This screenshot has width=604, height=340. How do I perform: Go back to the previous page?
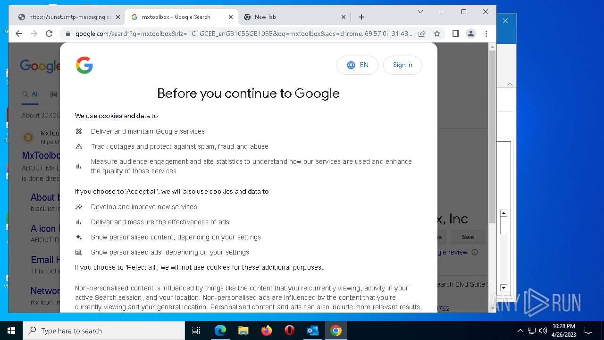(19, 34)
